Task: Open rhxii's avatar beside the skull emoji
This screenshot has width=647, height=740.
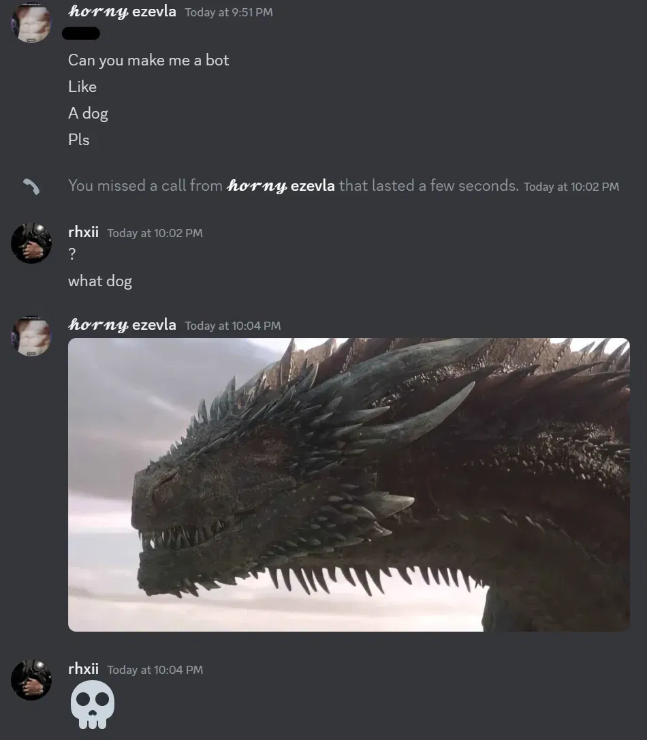Action: coord(31,679)
